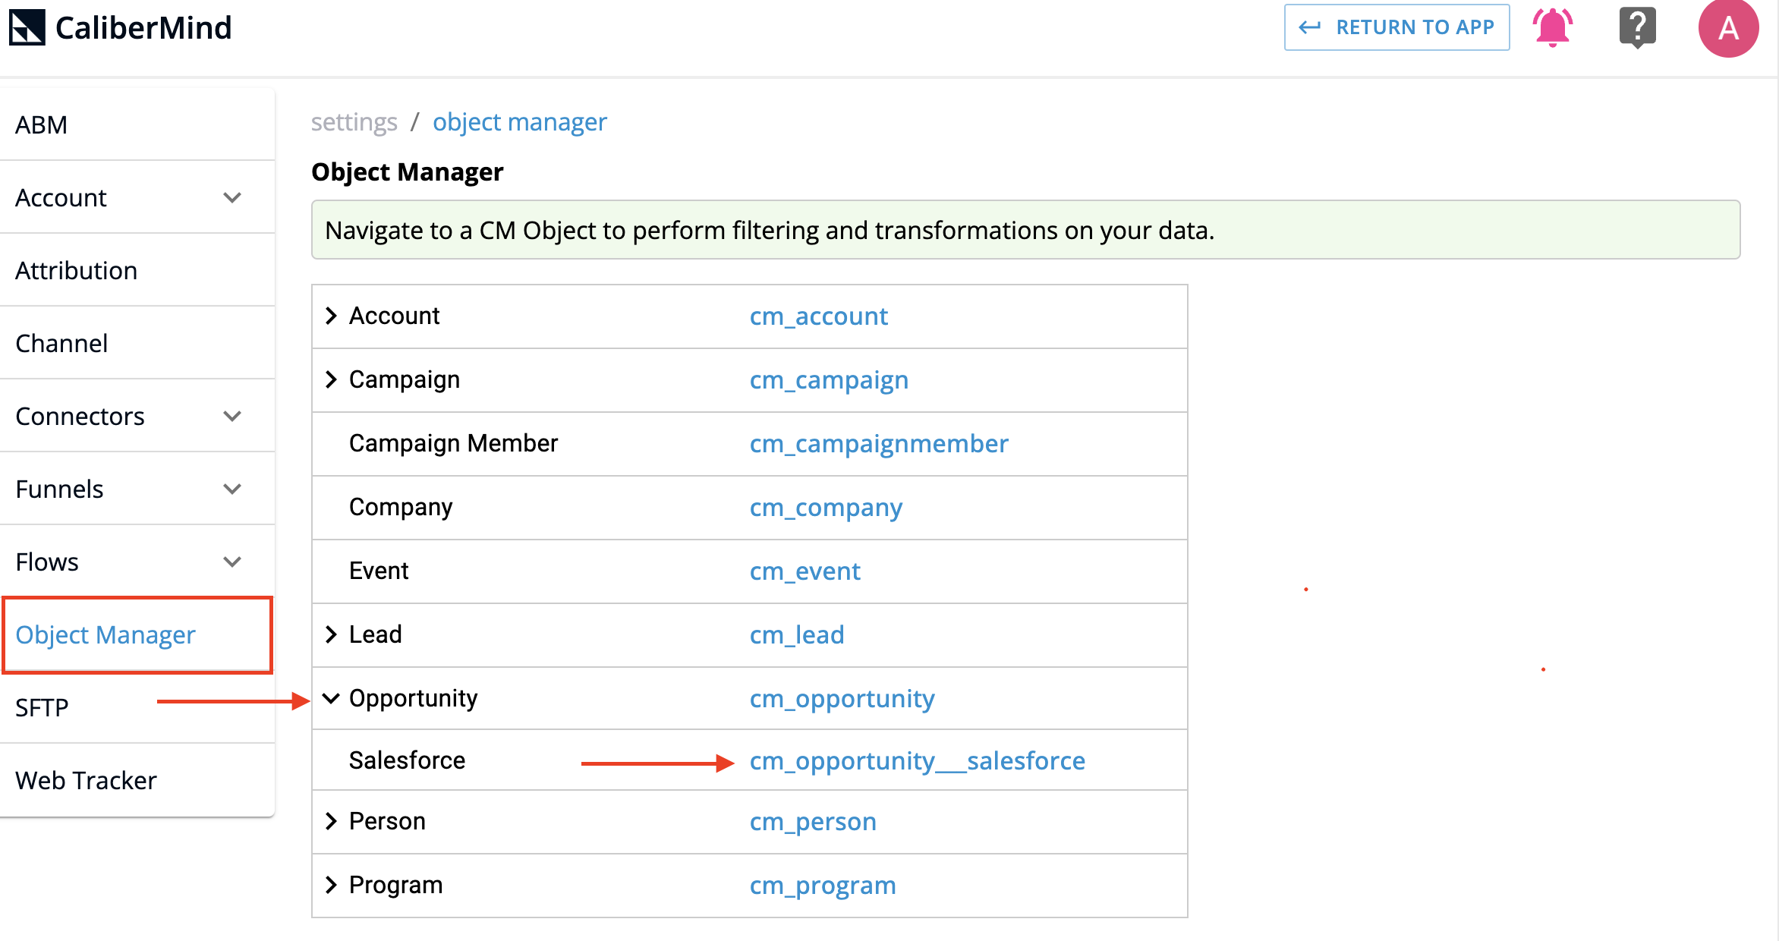Open the cm_opportunity link
The width and height of the screenshot is (1779, 941).
coord(842,699)
